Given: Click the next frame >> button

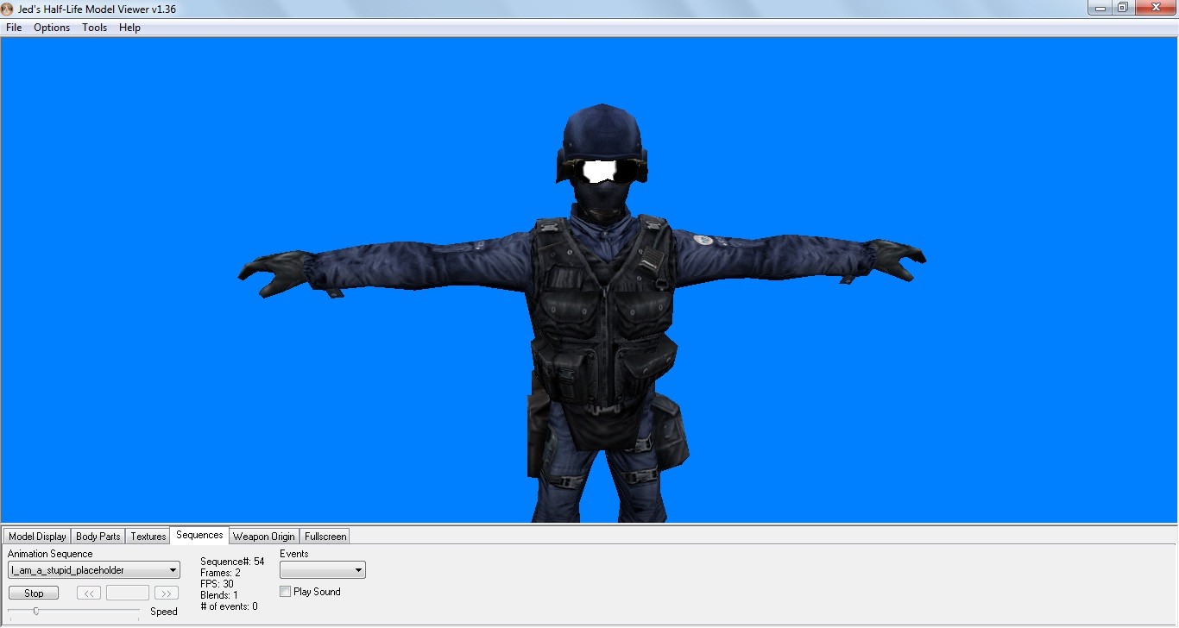Looking at the screenshot, I should (x=166, y=593).
